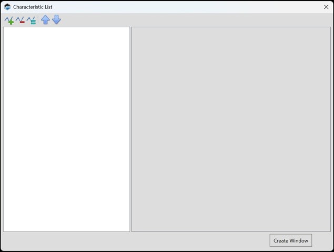
Task: Click the toolbar separator before the up arrow
Action: pos(38,20)
